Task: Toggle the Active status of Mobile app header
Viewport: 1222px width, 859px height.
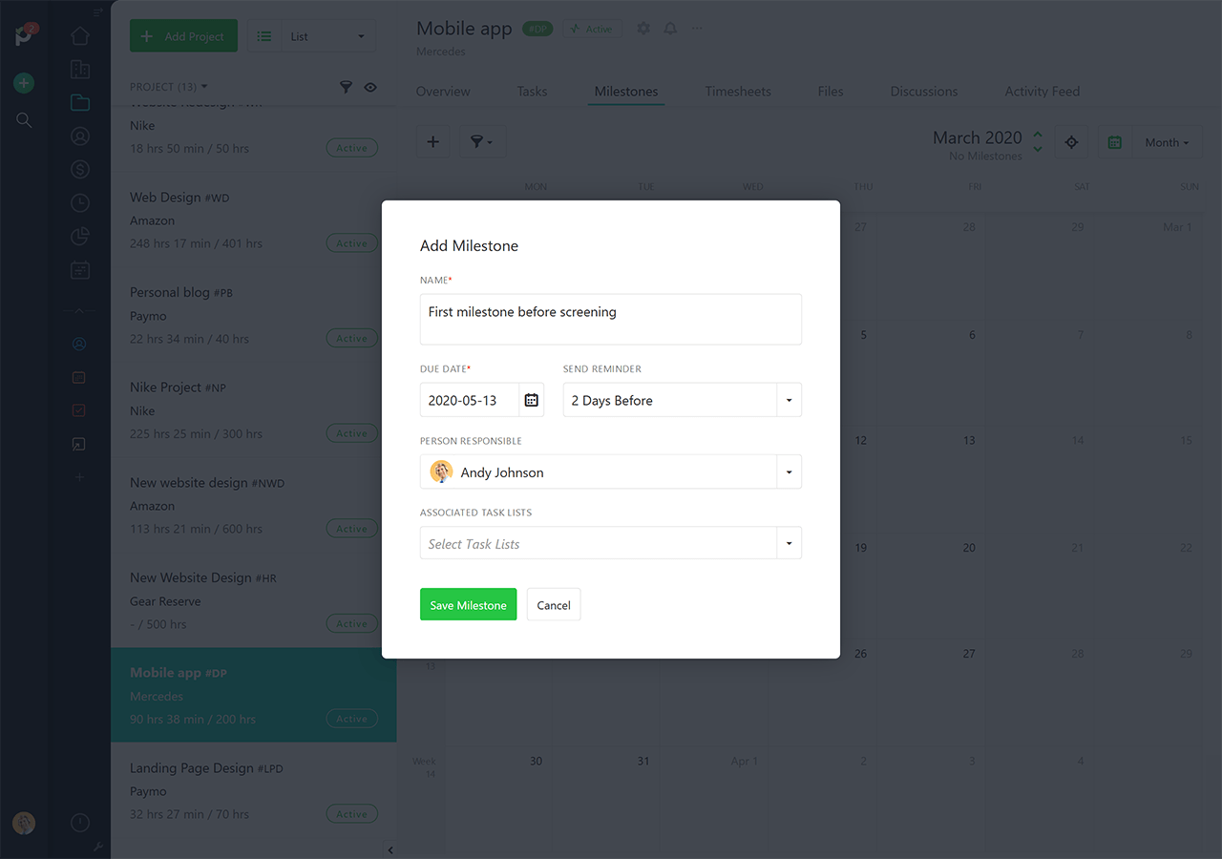Action: (x=592, y=29)
